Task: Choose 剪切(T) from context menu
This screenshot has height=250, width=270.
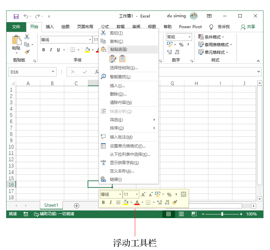Action: pos(129,33)
